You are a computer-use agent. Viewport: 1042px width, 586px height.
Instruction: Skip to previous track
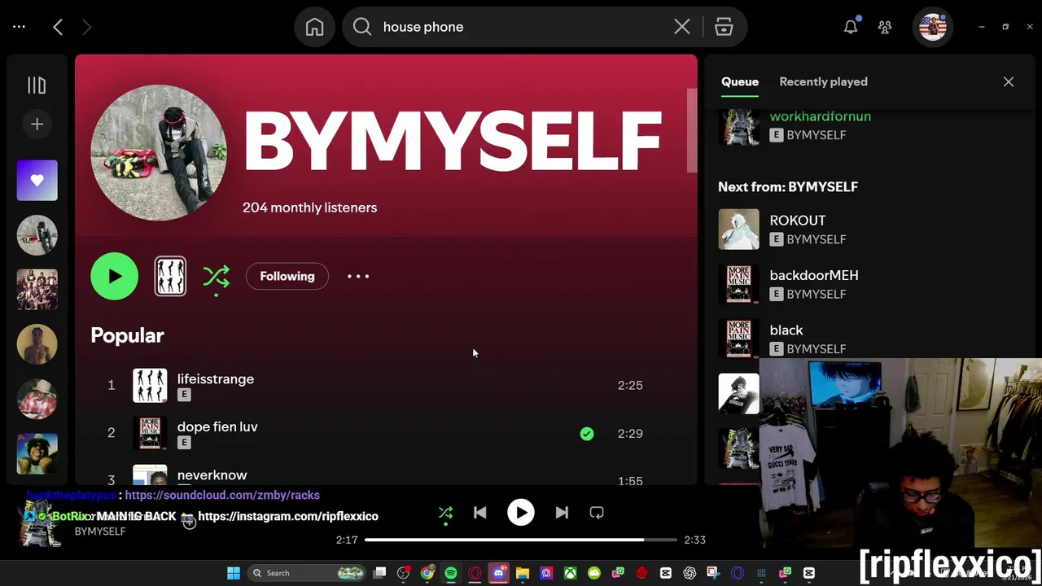[x=479, y=513]
